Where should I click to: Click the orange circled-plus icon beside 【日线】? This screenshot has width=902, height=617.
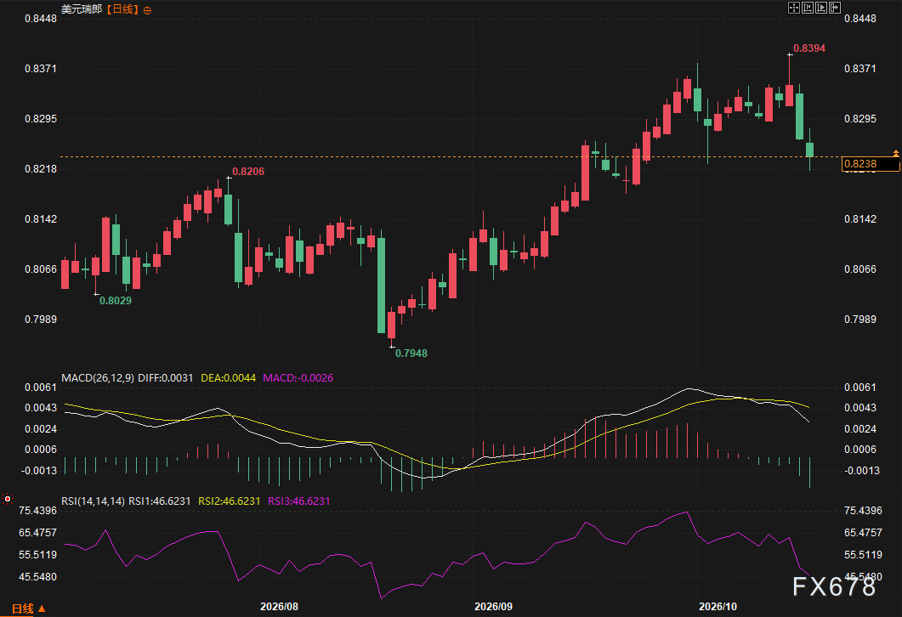(x=147, y=10)
